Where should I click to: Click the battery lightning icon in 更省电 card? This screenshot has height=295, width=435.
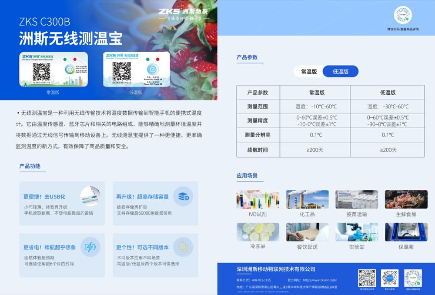click(x=90, y=247)
